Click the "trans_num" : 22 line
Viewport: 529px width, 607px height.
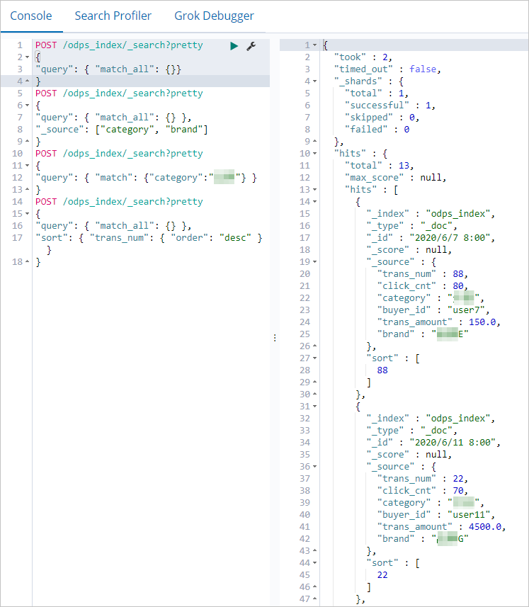[423, 479]
